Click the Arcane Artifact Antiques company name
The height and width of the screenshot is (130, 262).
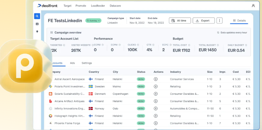coord(70,101)
